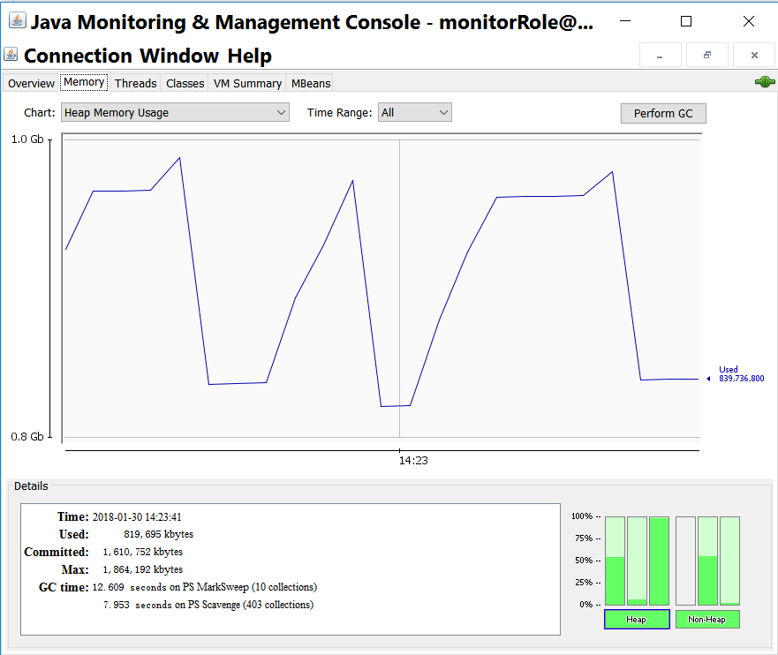Click the second non-heap pool bar
The width and height of the screenshot is (778, 655).
(x=707, y=561)
